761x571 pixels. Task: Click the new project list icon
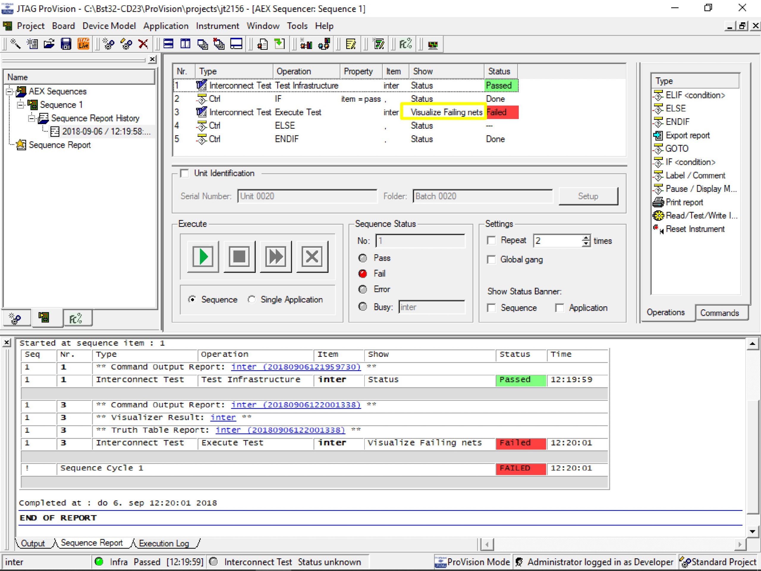pos(33,44)
